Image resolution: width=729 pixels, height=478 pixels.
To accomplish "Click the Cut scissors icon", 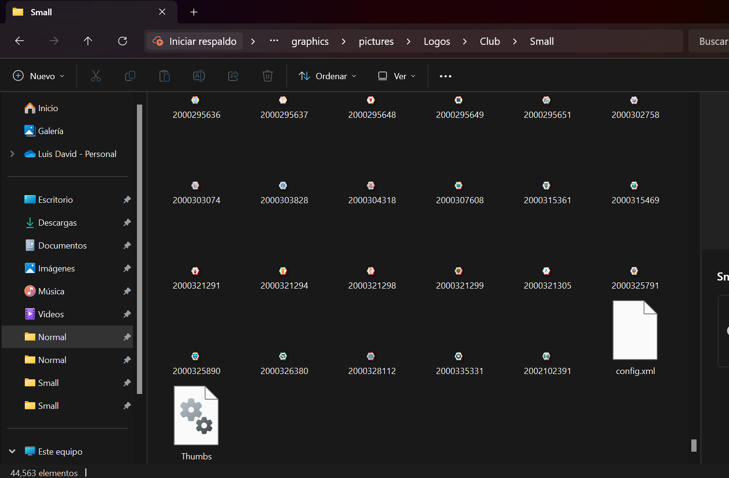I will tap(96, 76).
